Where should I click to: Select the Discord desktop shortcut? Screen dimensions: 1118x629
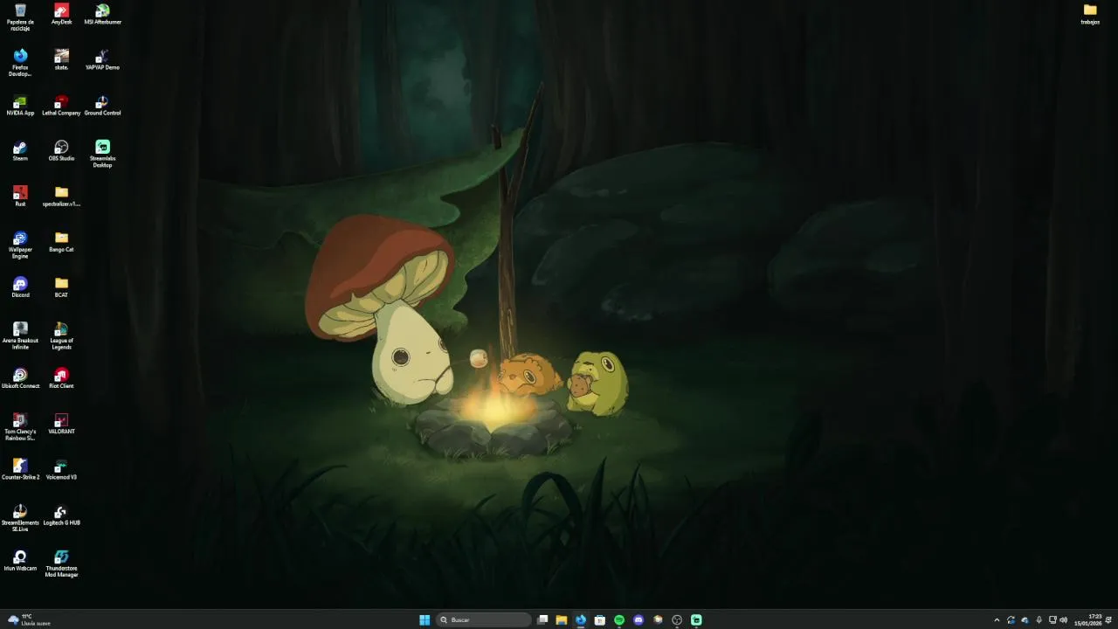pos(20,287)
